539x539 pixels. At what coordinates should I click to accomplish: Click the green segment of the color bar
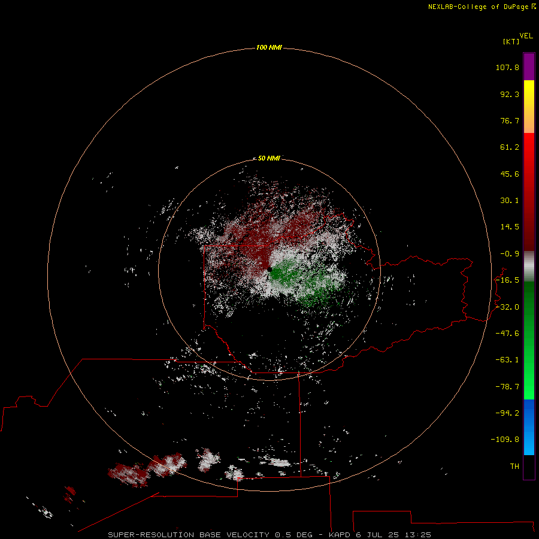529,340
